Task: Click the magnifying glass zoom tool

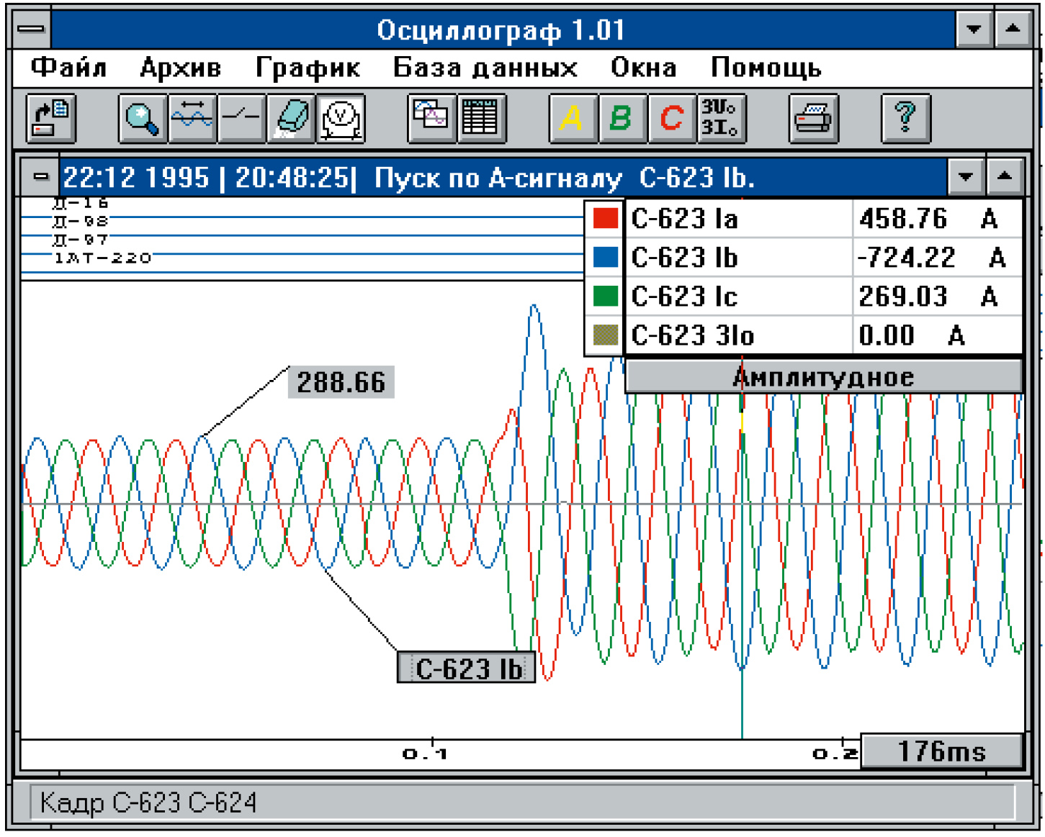Action: (143, 118)
